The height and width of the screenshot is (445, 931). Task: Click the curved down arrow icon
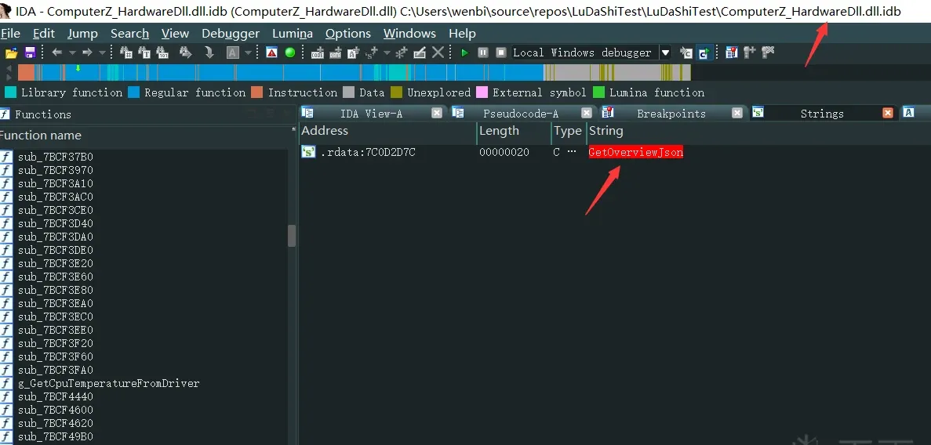pyautogui.click(x=209, y=52)
